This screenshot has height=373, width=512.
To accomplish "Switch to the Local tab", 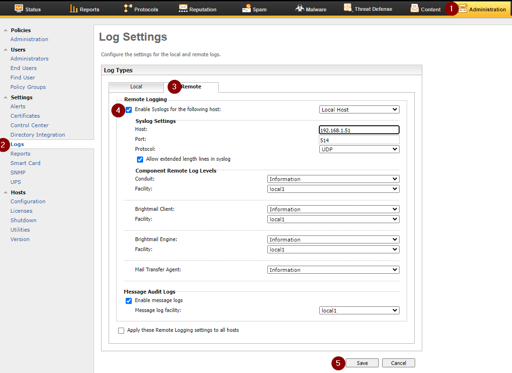I will pos(136,87).
